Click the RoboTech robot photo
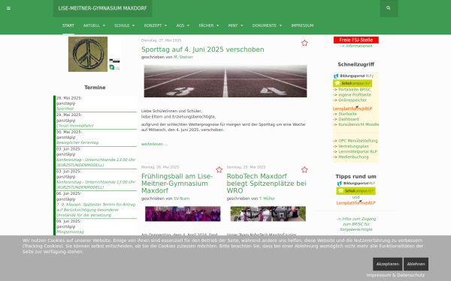 pyautogui.click(x=268, y=214)
